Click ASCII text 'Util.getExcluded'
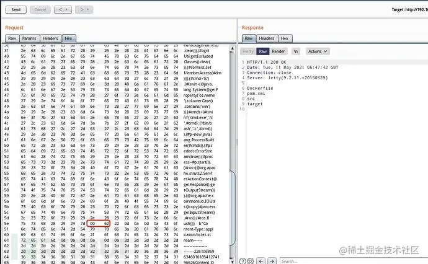The width and height of the screenshot is (428, 264). pos(198,56)
